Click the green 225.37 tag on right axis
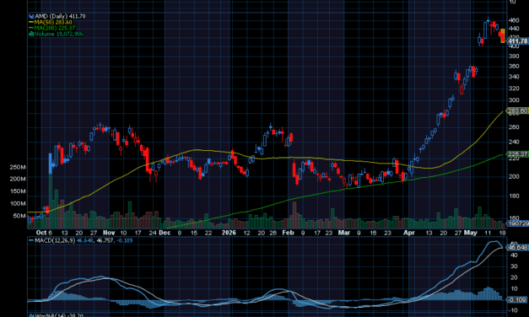This screenshot has width=529, height=317. pyautogui.click(x=517, y=154)
